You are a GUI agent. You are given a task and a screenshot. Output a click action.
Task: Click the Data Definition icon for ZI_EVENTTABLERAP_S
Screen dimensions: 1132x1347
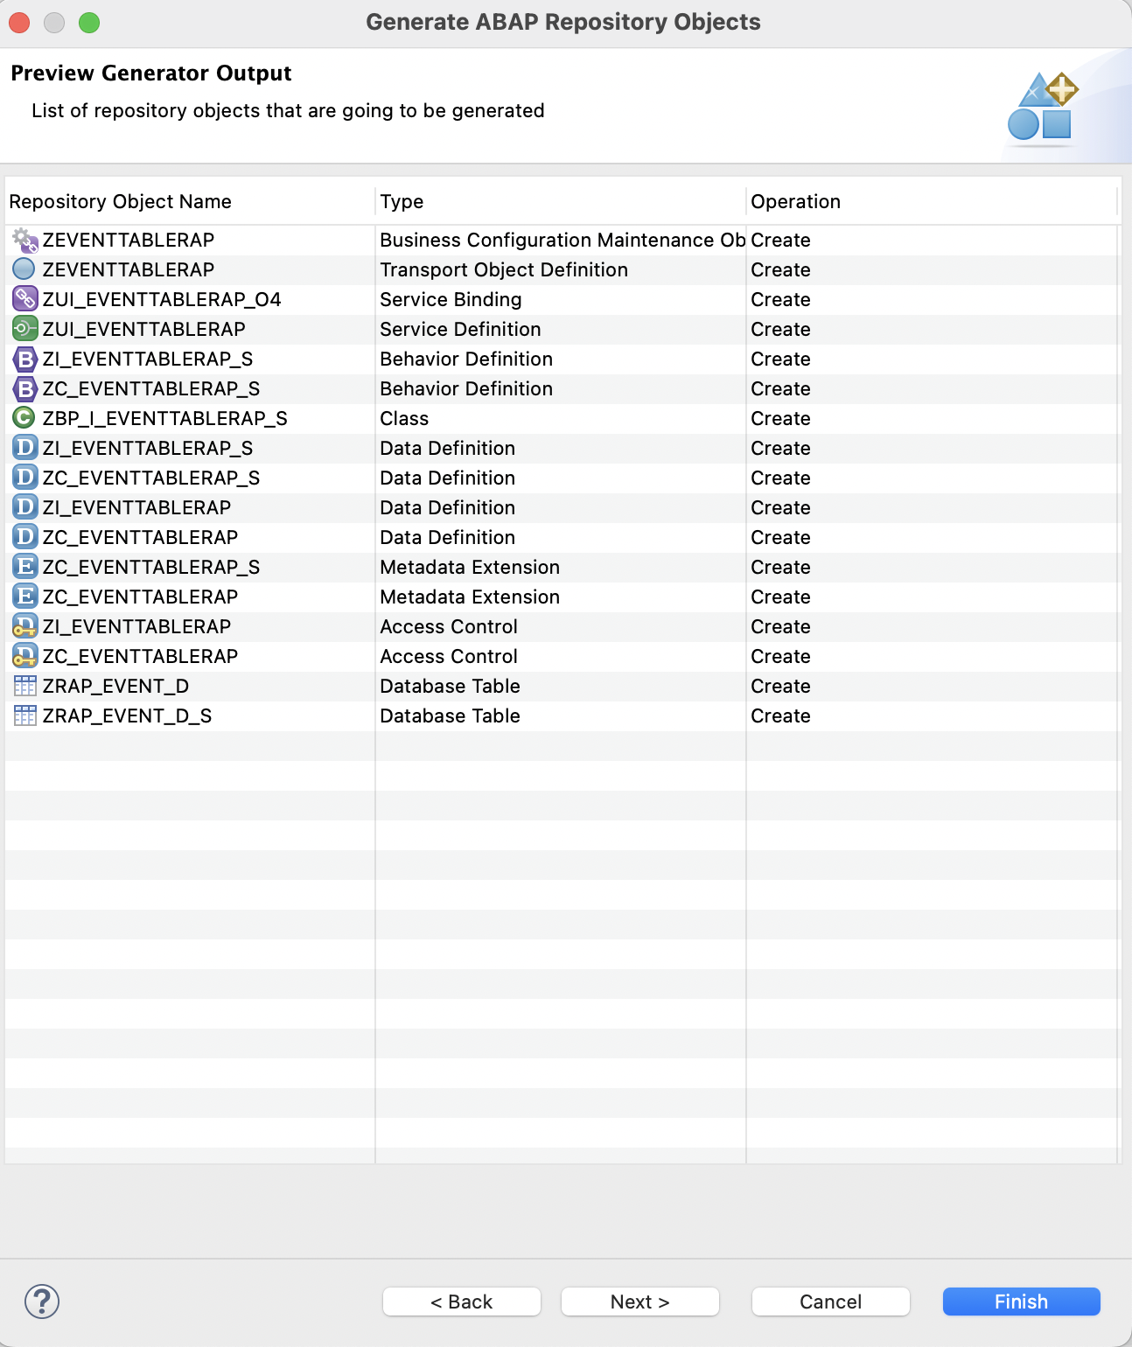pyautogui.click(x=25, y=448)
